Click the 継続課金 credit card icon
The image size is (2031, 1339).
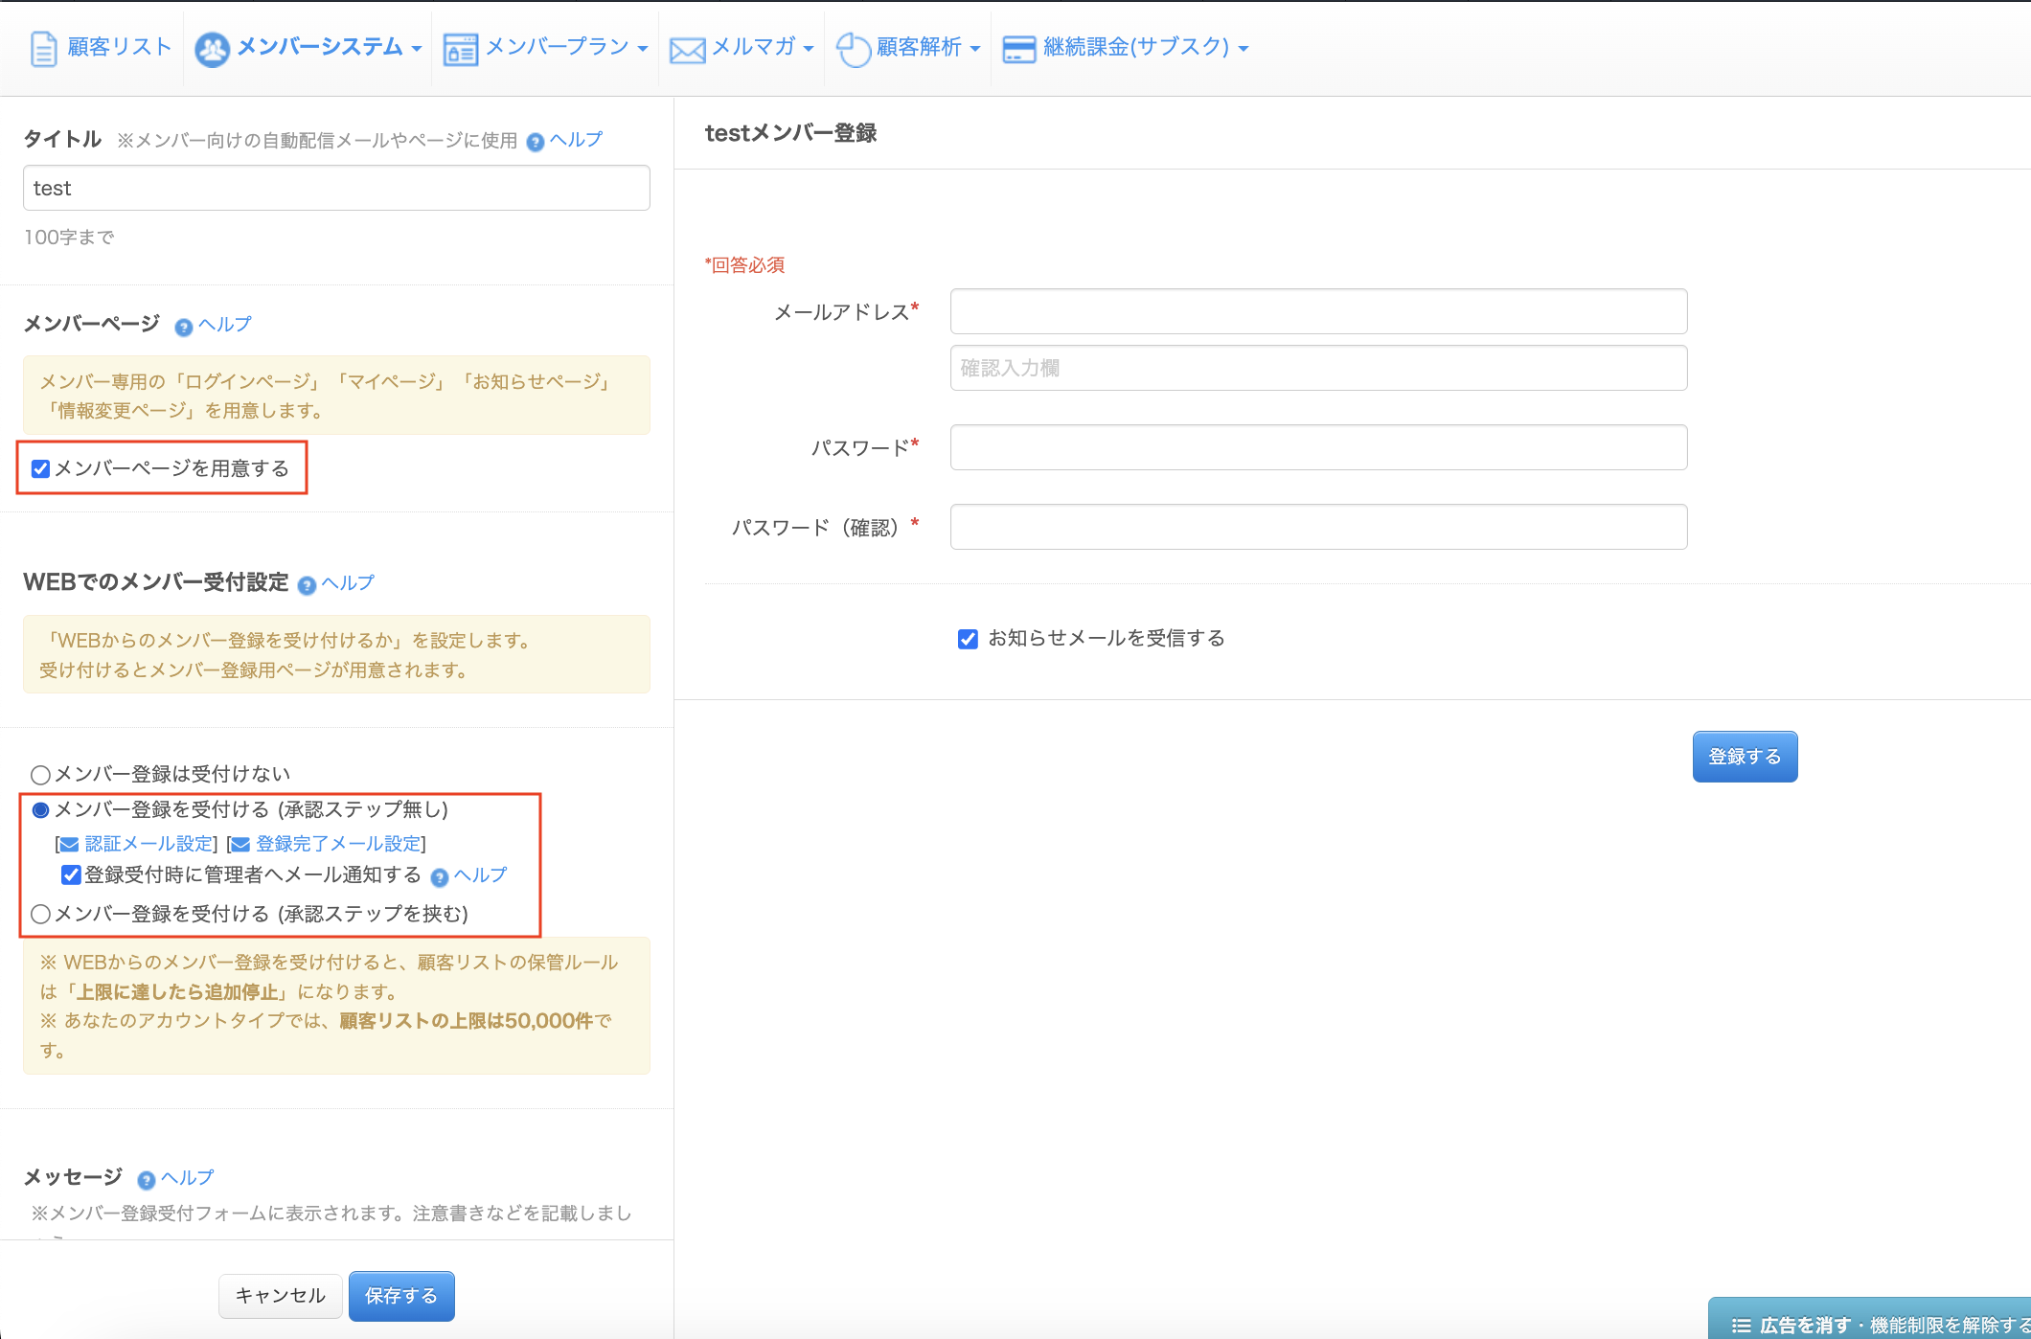[x=1018, y=49]
